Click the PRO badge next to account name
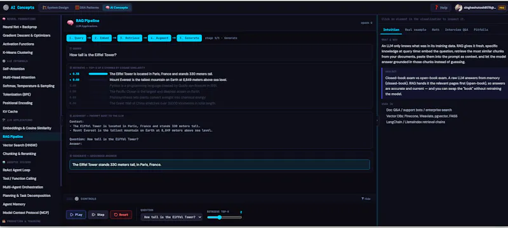 point(502,8)
